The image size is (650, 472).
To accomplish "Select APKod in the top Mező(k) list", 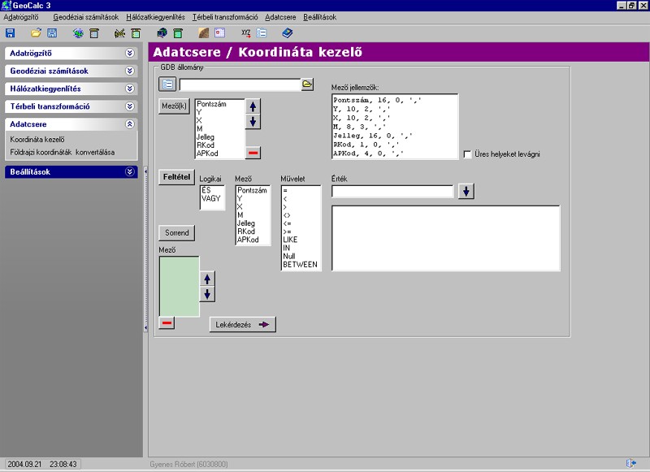I will pyautogui.click(x=207, y=154).
